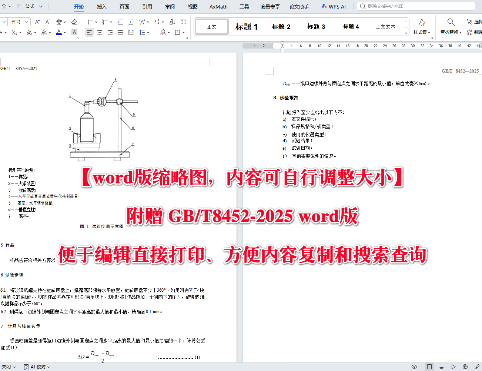Click the sort text icon
Viewport: 482px width, 371px height.
(x=172, y=22)
